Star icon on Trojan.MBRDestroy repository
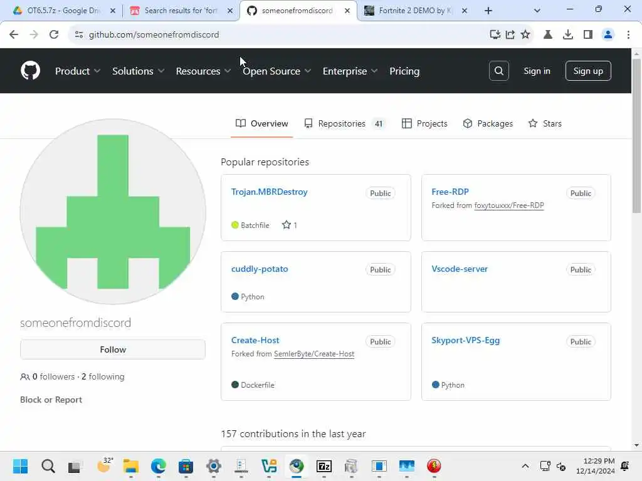 (x=286, y=225)
